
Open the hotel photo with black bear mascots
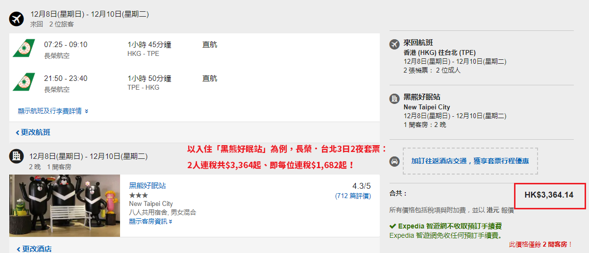pos(65,206)
